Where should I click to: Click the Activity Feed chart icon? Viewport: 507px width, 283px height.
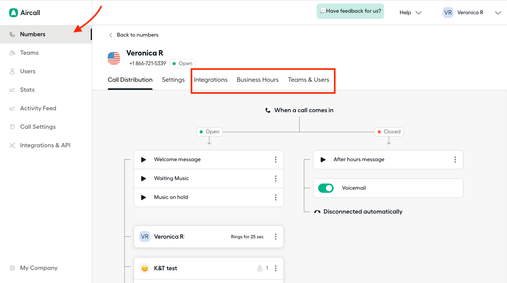12,108
